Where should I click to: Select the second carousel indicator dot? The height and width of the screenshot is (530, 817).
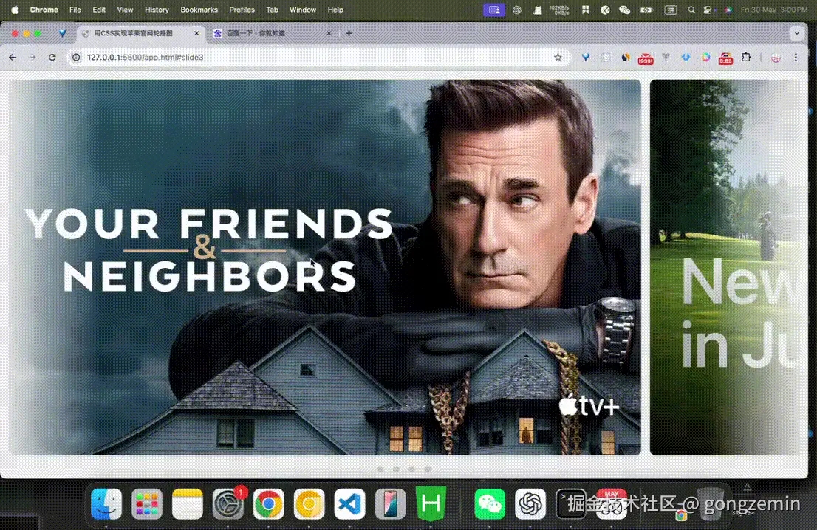396,469
